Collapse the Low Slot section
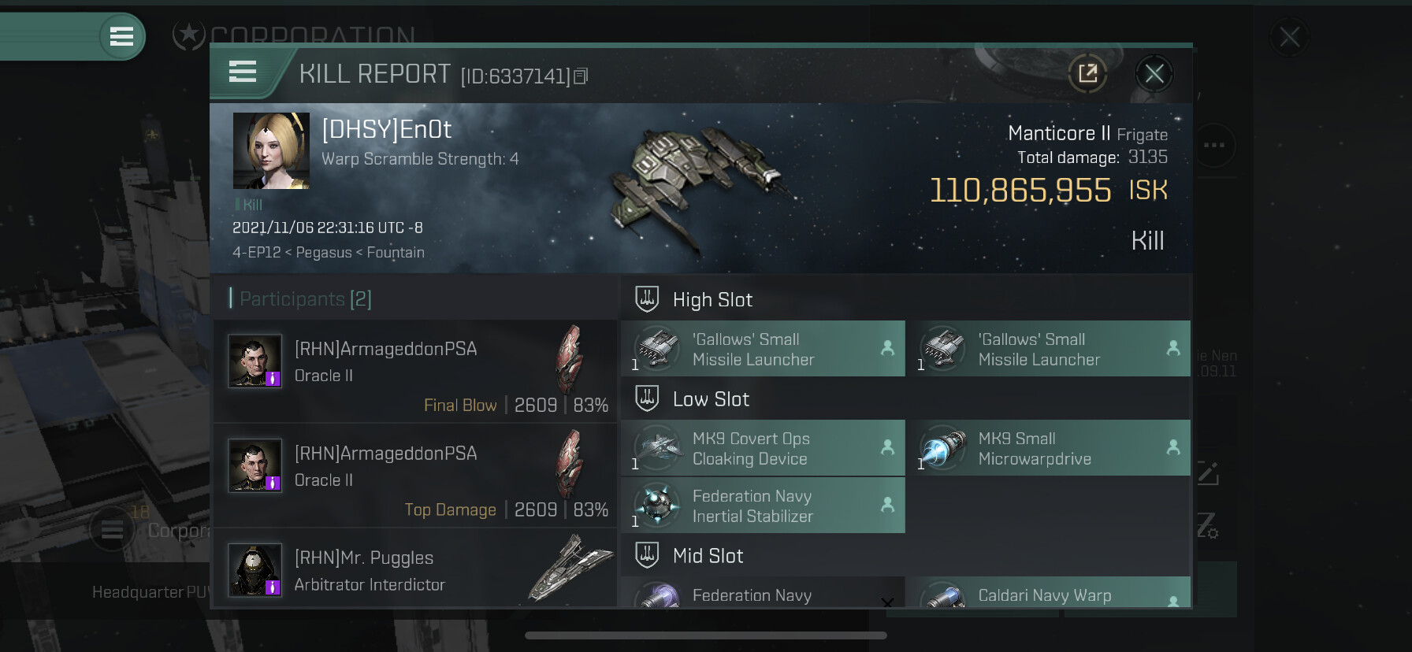The width and height of the screenshot is (1412, 652). pos(905,398)
